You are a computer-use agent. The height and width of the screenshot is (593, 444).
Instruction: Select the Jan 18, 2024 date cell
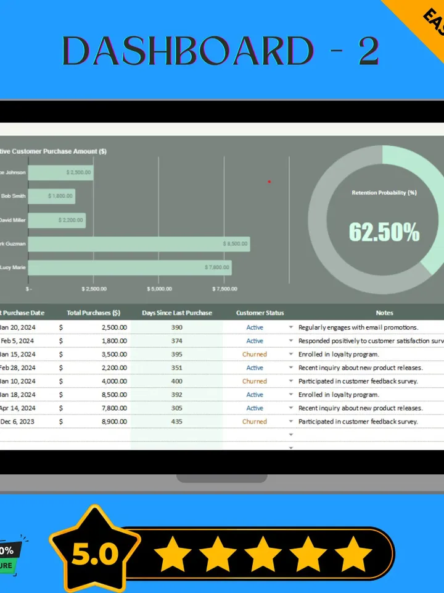17,395
